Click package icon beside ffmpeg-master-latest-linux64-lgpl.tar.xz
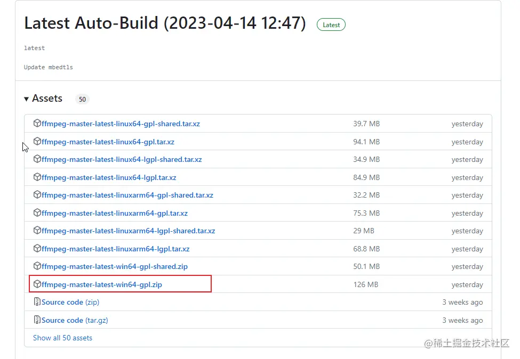 37,177
